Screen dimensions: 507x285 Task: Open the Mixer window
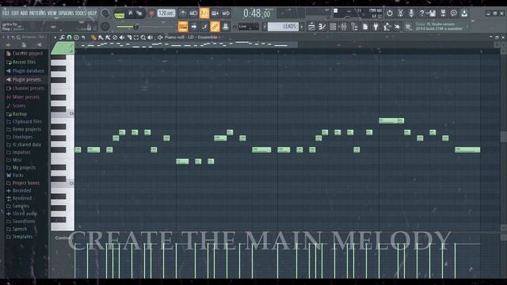pyautogui.click(x=344, y=26)
